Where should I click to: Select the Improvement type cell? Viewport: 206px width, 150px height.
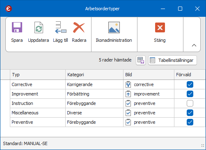pyautogui.click(x=38, y=94)
